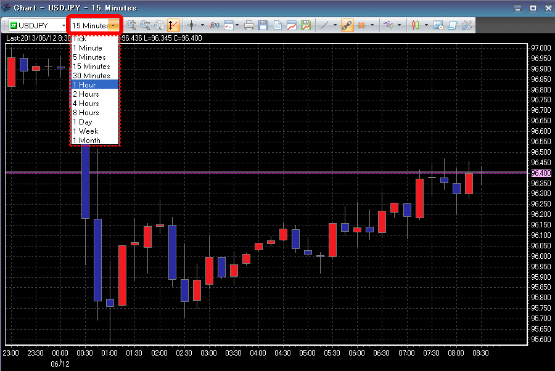Click the orange X delete-drawings icon
The width and height of the screenshot is (555, 371).
(361, 25)
